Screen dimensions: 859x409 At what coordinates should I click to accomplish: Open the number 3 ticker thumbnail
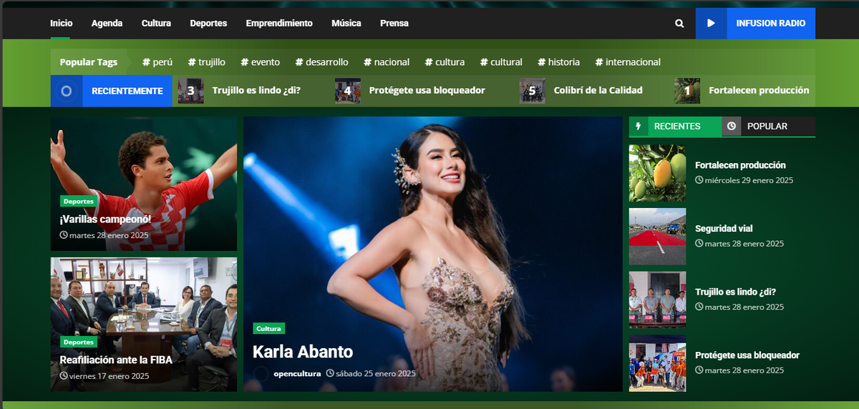tap(190, 91)
